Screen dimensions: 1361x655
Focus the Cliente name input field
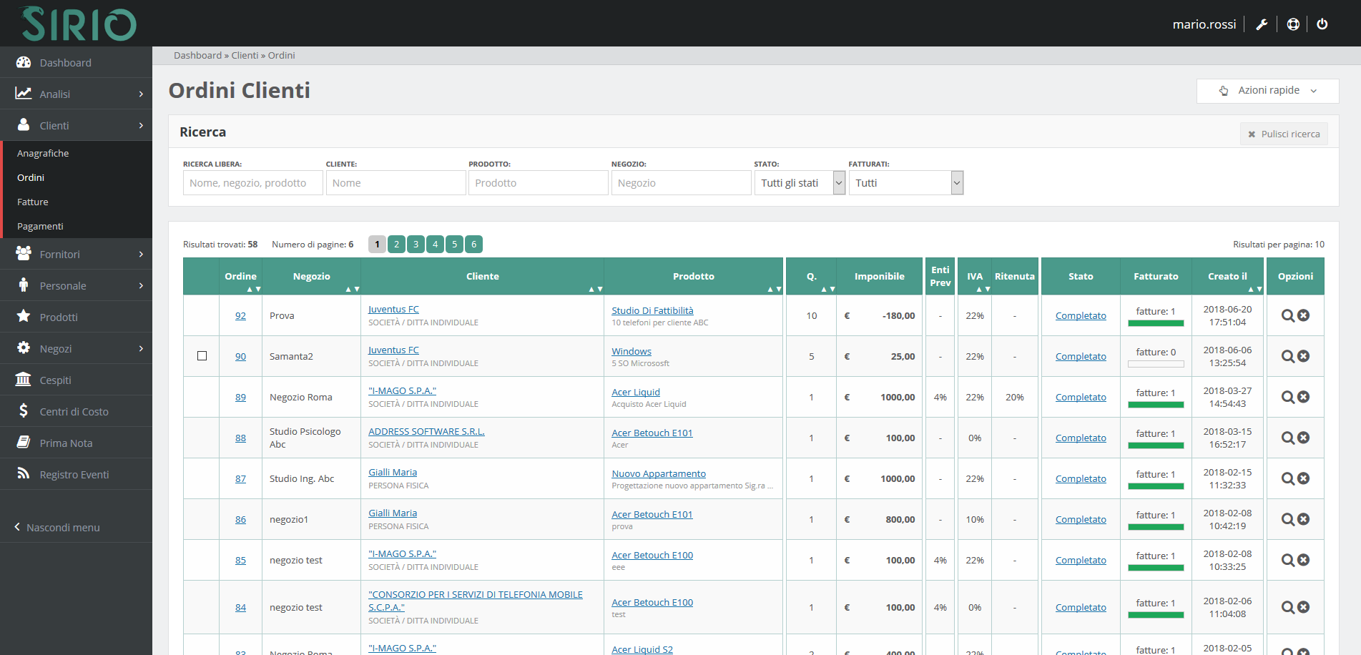395,183
